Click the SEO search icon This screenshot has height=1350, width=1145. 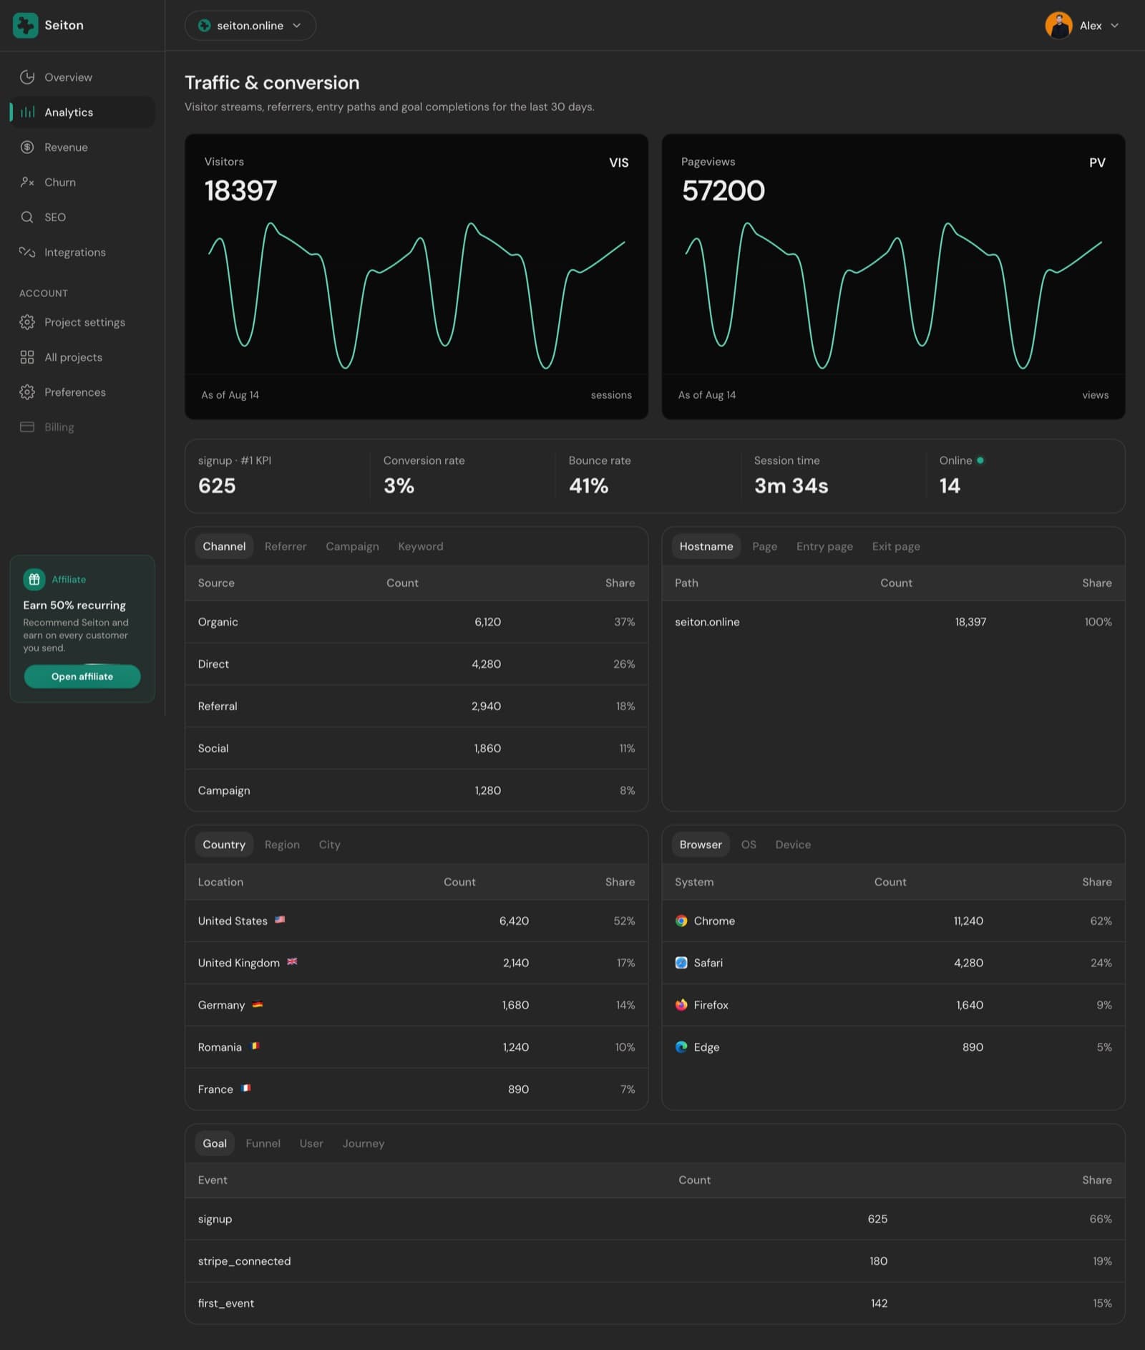point(27,218)
